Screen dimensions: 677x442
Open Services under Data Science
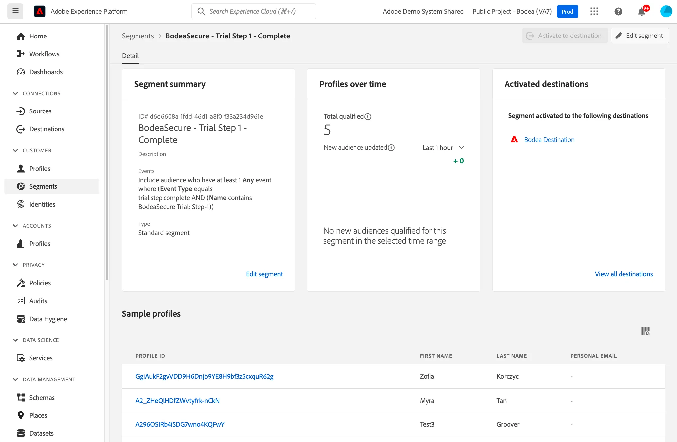(x=52, y=358)
